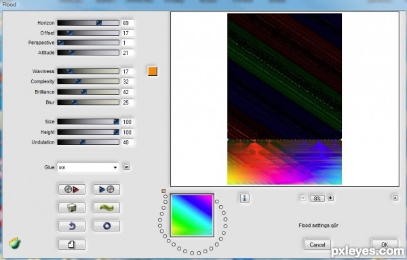This screenshot has width=407, height=260.
Task: Click the Flaming Pear logo icon
Action: (15, 243)
